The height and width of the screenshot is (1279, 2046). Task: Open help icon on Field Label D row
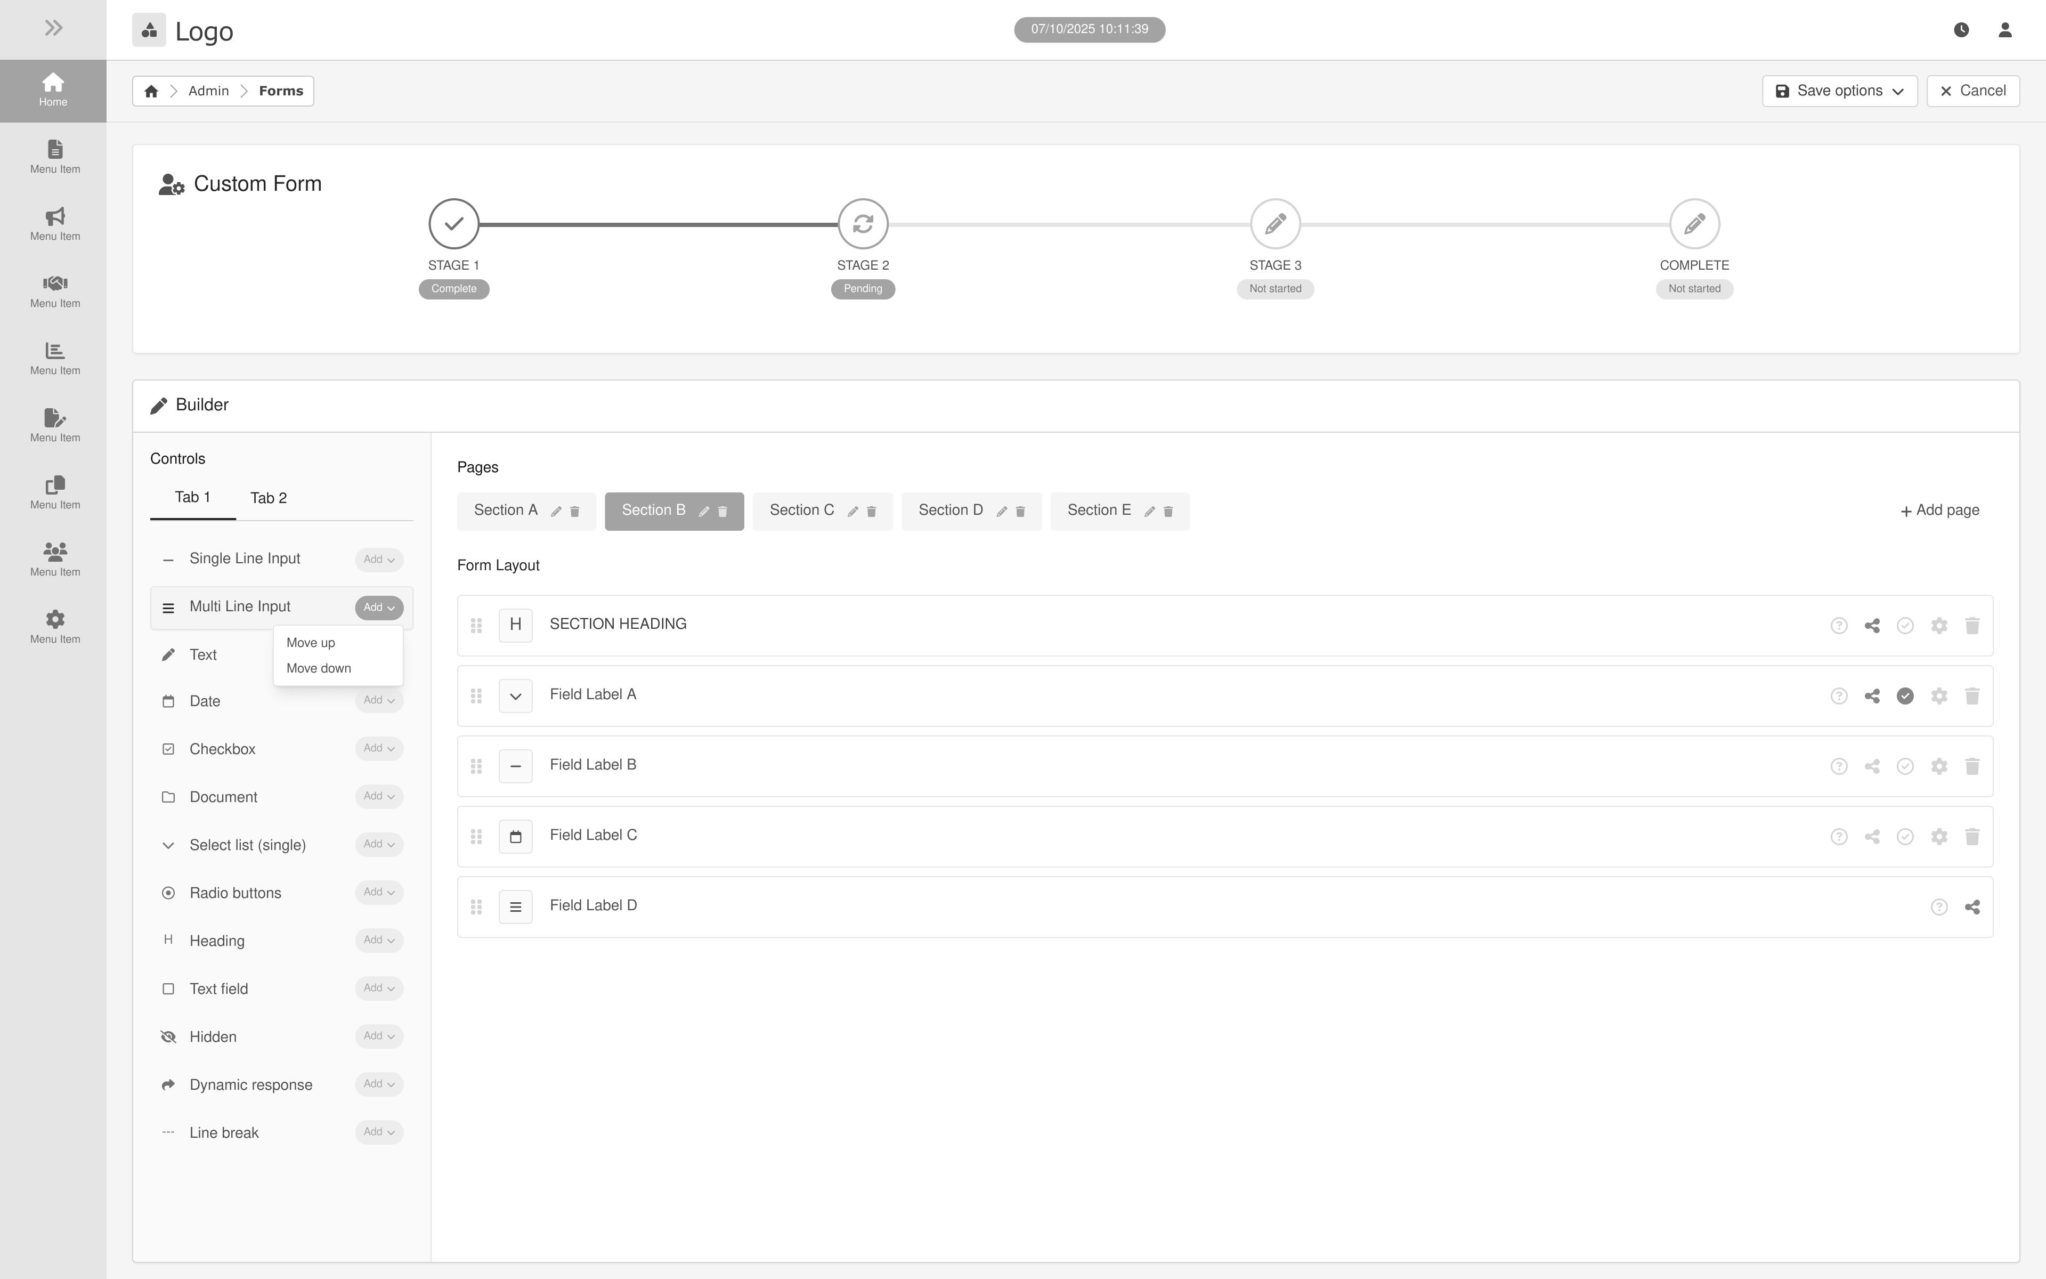pos(1938,907)
